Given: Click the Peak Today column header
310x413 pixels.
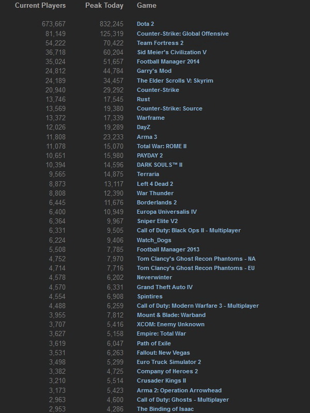Looking at the screenshot, I should click(104, 6).
